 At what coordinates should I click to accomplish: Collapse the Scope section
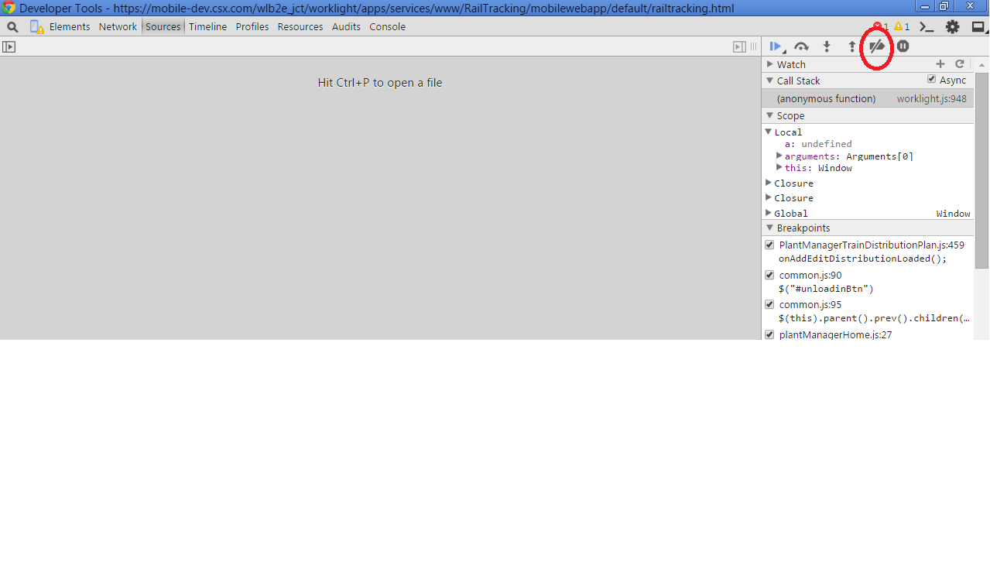point(770,115)
